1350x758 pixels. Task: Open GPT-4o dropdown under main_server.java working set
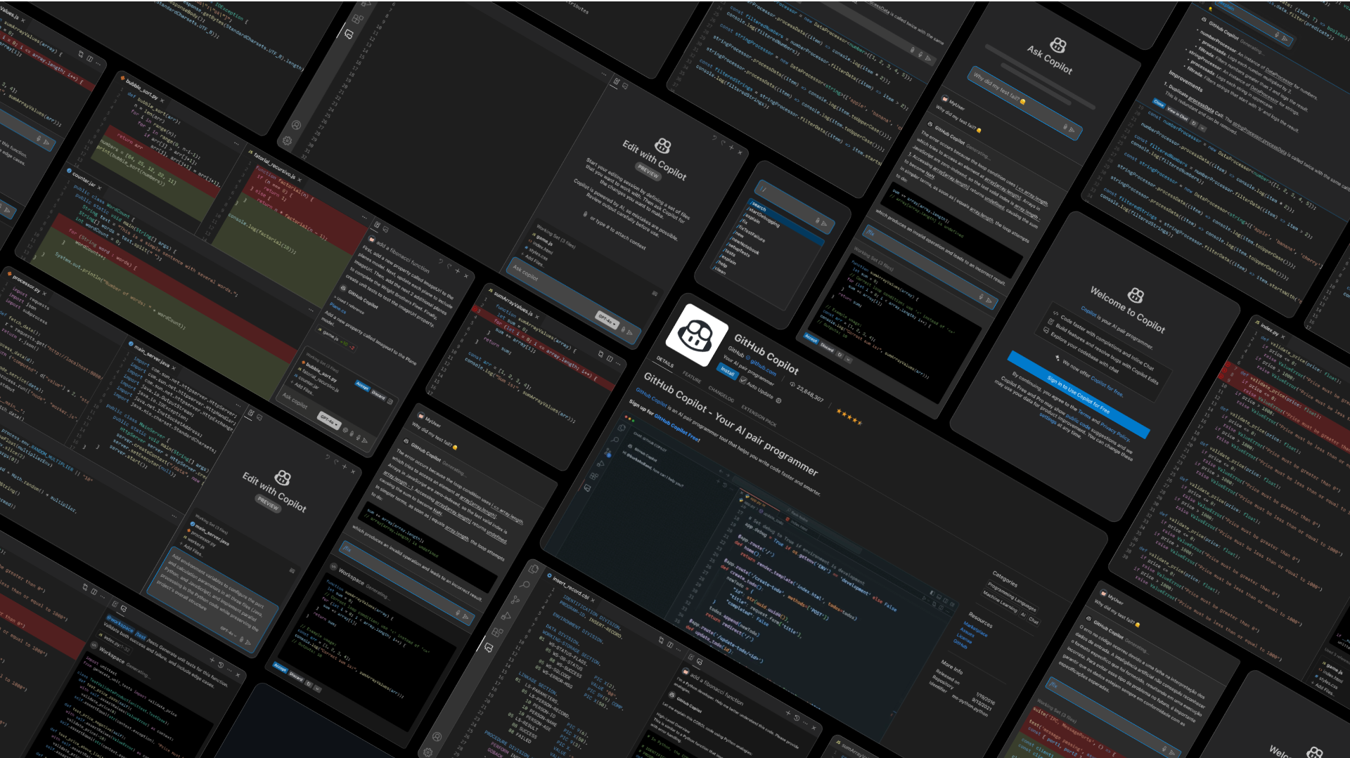coord(228,632)
